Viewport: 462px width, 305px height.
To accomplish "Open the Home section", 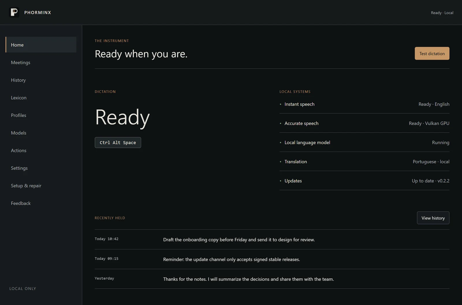I will (41, 45).
